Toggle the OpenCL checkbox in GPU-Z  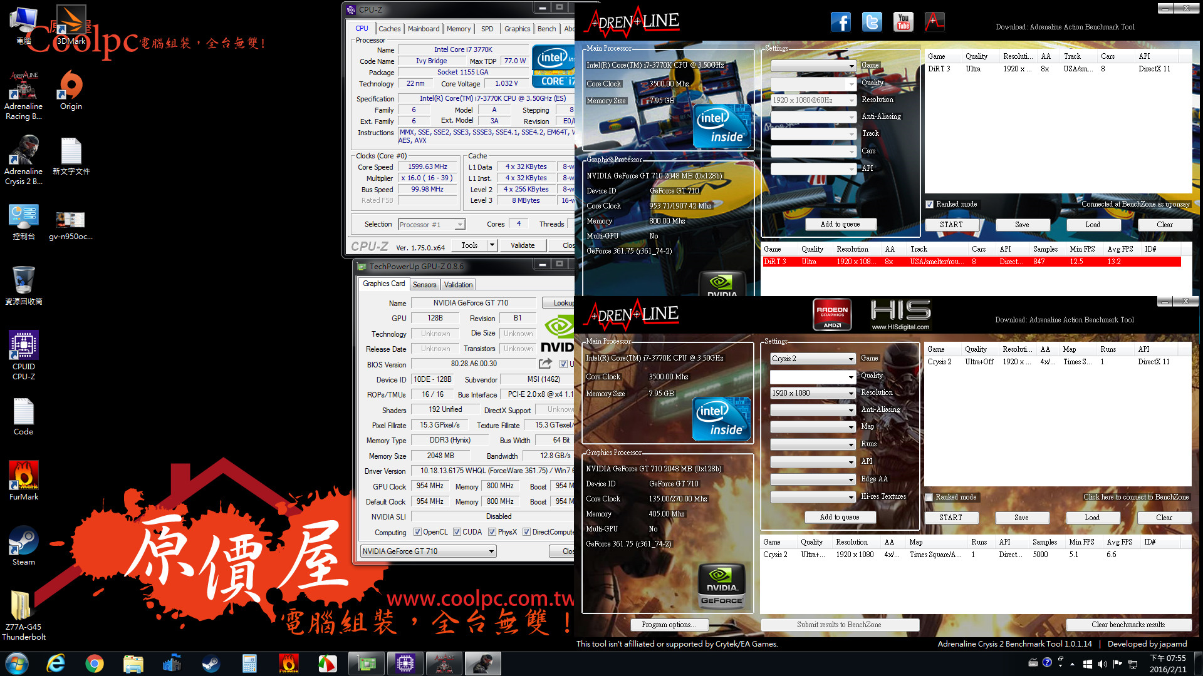coord(417,532)
